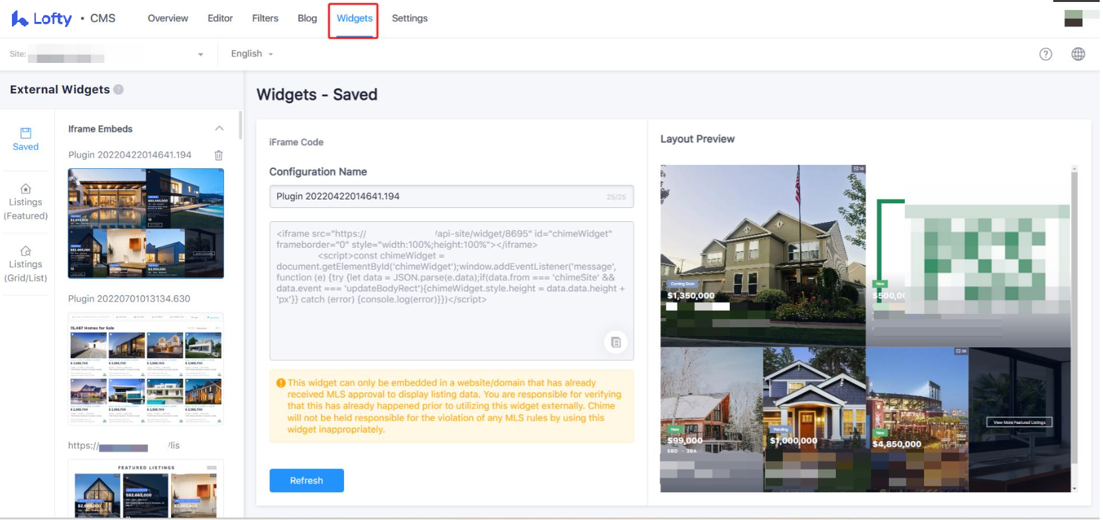Copy iframe code with clipboard icon

615,342
